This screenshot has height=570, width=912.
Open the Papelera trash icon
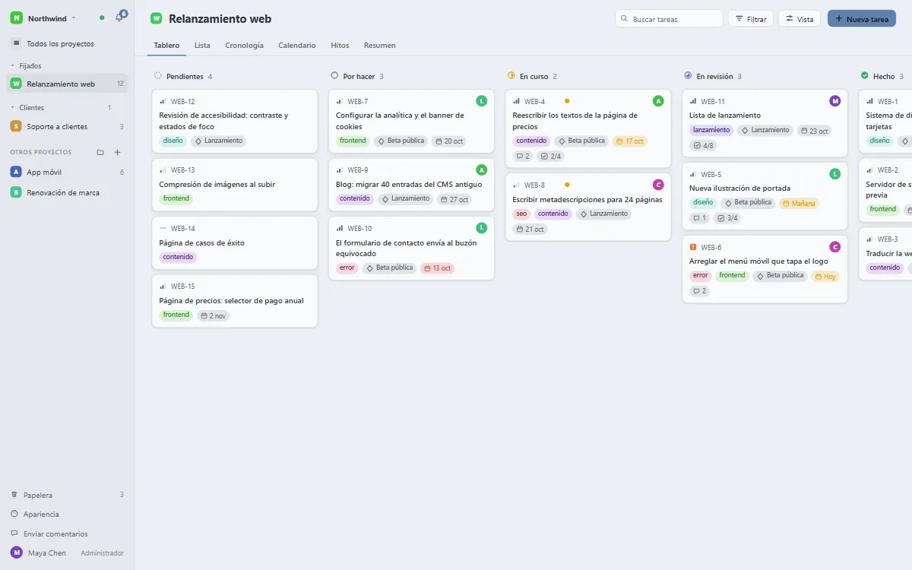pyautogui.click(x=14, y=495)
